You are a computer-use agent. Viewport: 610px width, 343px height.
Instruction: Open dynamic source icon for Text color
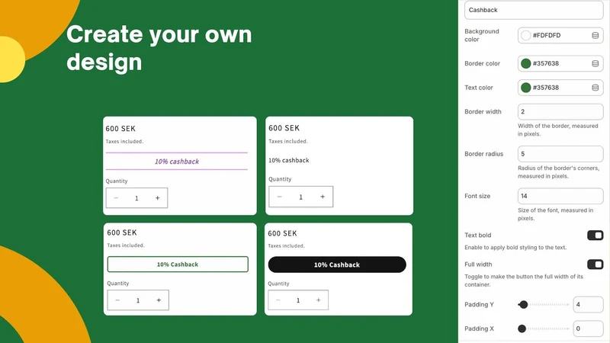595,88
